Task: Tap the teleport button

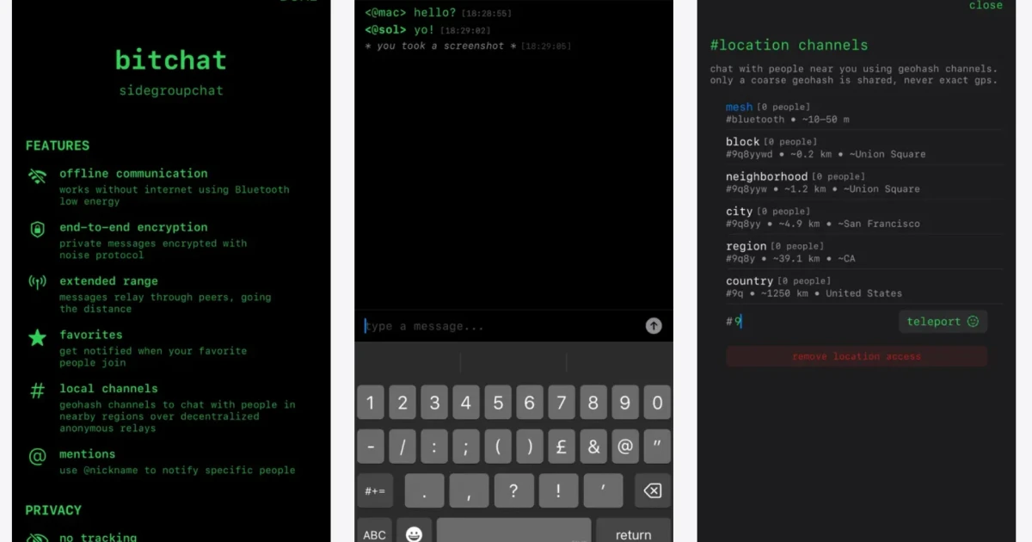Action: pos(943,322)
